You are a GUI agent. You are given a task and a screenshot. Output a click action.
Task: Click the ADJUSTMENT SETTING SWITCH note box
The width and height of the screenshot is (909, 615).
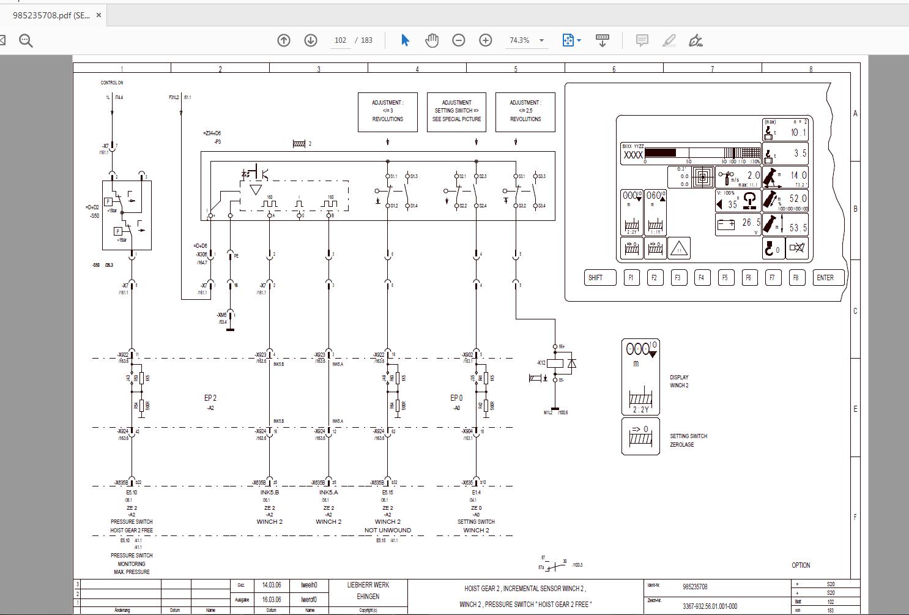click(x=456, y=111)
